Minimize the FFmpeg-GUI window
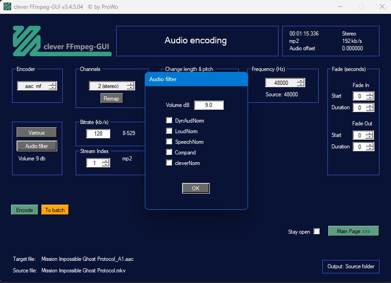This screenshot has height=283, width=391. (x=340, y=7)
